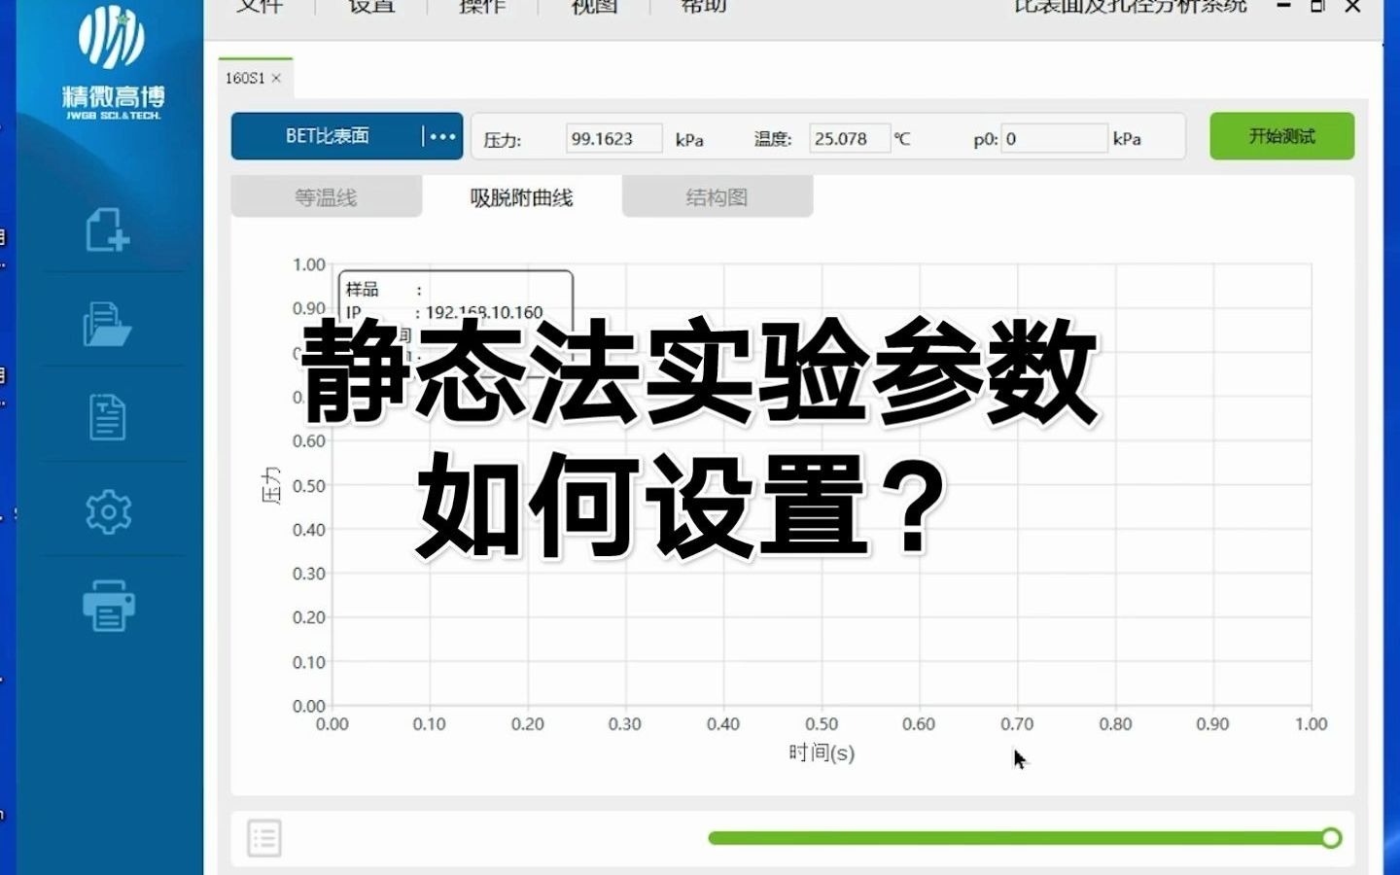The height and width of the screenshot is (875, 1400).
Task: Click the report document icon in sidebar
Action: tap(107, 417)
